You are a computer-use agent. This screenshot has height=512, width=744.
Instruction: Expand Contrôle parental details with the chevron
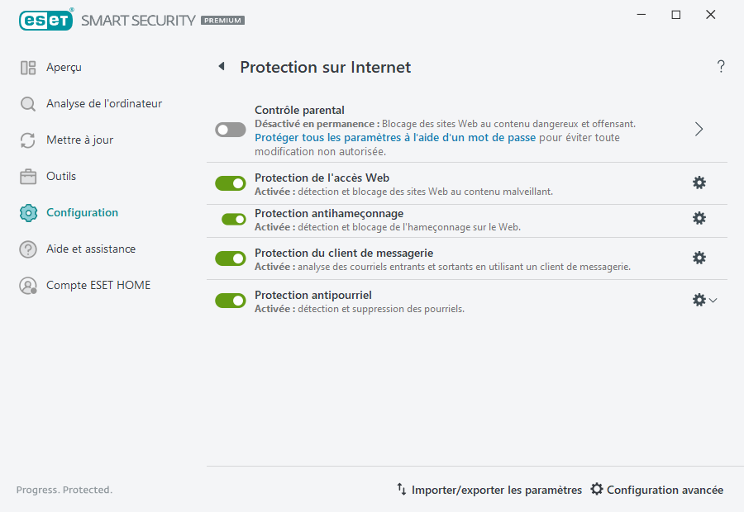699,130
